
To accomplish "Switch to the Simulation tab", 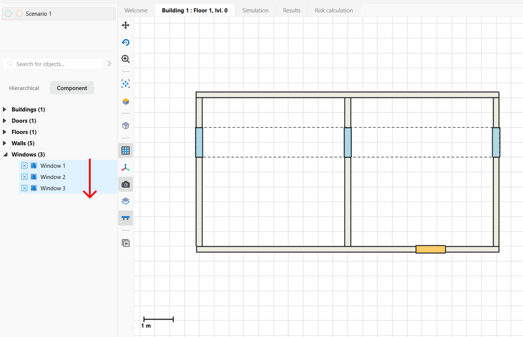I will (255, 11).
